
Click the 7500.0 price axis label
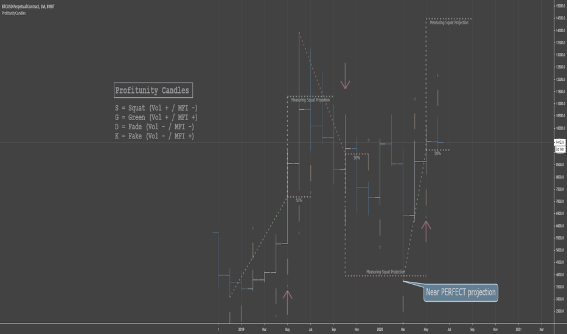click(x=560, y=189)
